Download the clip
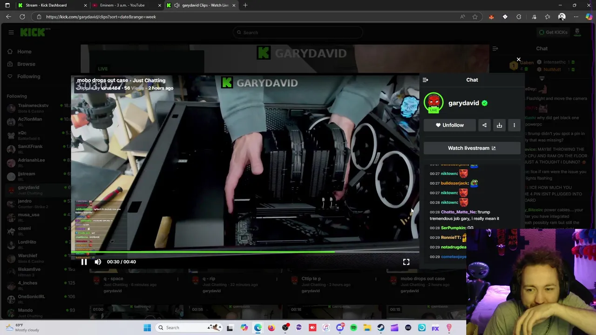 pyautogui.click(x=499, y=125)
